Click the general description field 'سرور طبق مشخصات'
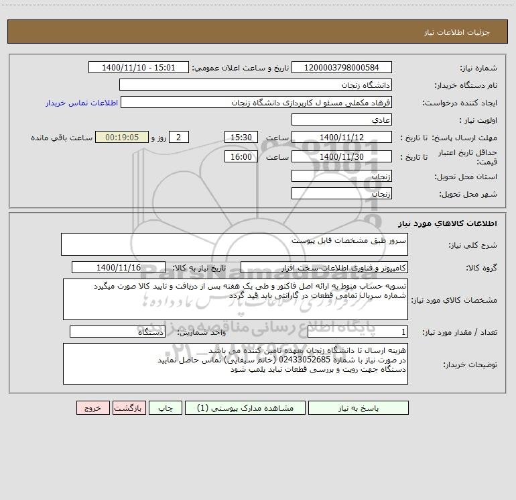This screenshot has height=500, width=516. tap(235, 244)
